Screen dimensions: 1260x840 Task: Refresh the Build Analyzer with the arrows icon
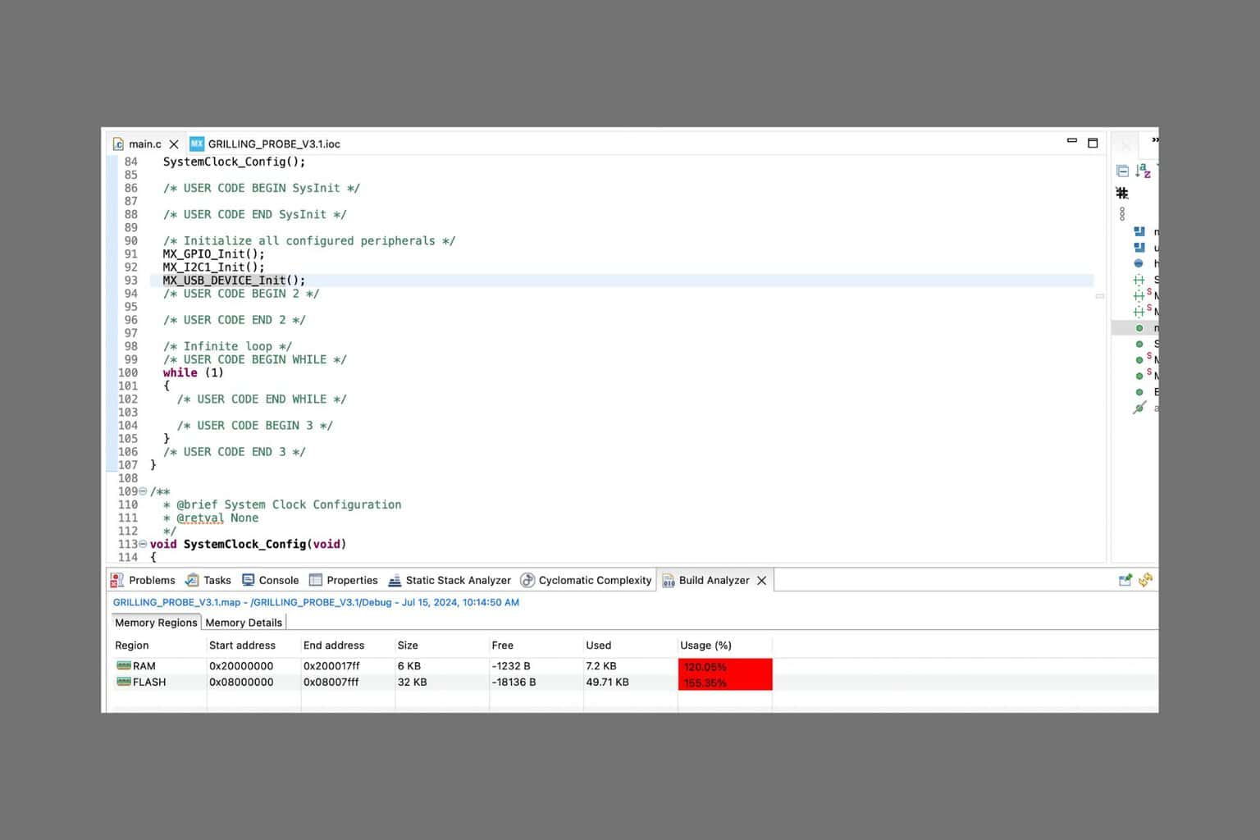[x=1145, y=580]
